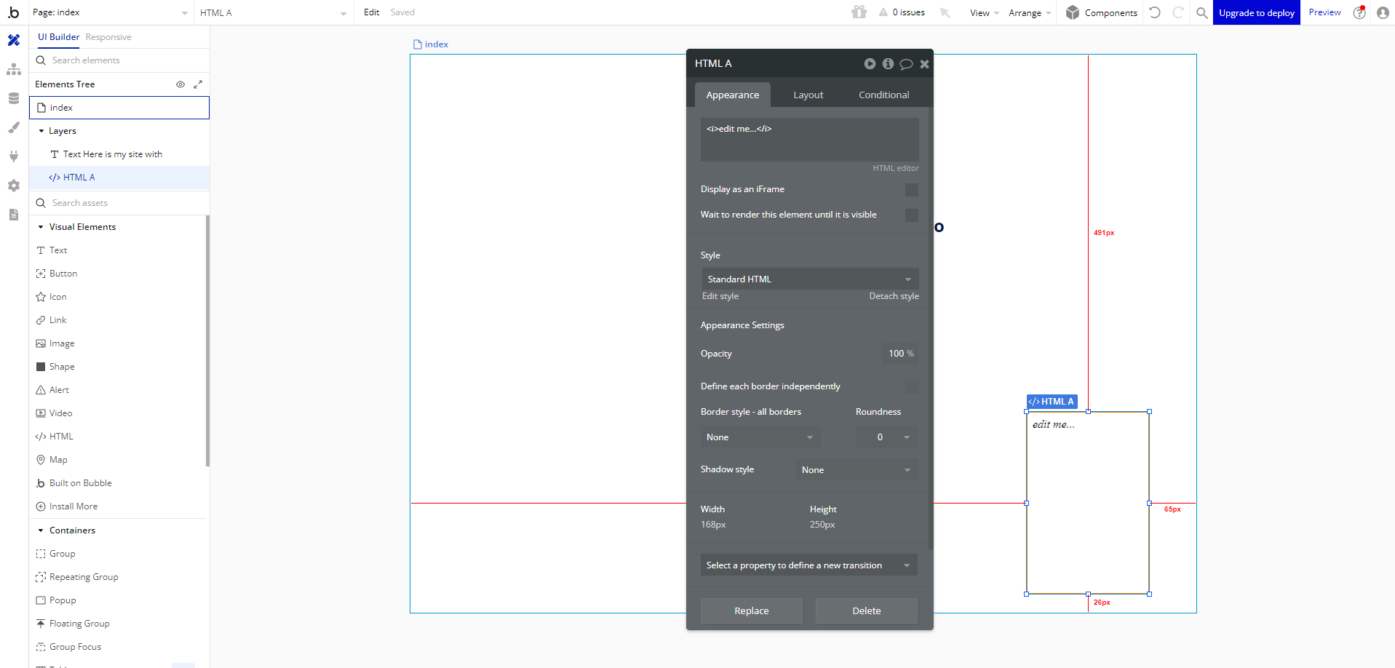Viewport: 1395px width, 668px height.
Task: Open the Workflow tab in the sidebar
Action: 14,70
